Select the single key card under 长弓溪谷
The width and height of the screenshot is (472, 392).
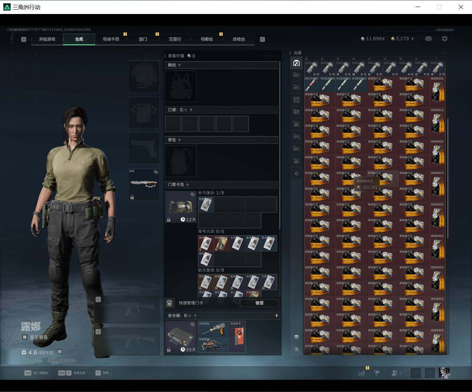[x=206, y=205]
